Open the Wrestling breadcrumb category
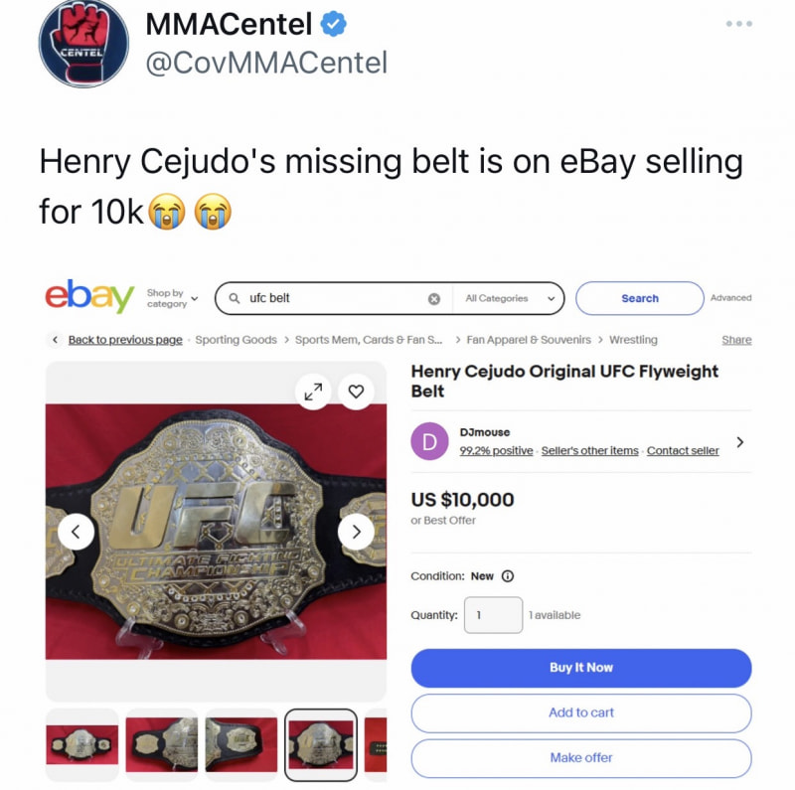 pos(633,340)
